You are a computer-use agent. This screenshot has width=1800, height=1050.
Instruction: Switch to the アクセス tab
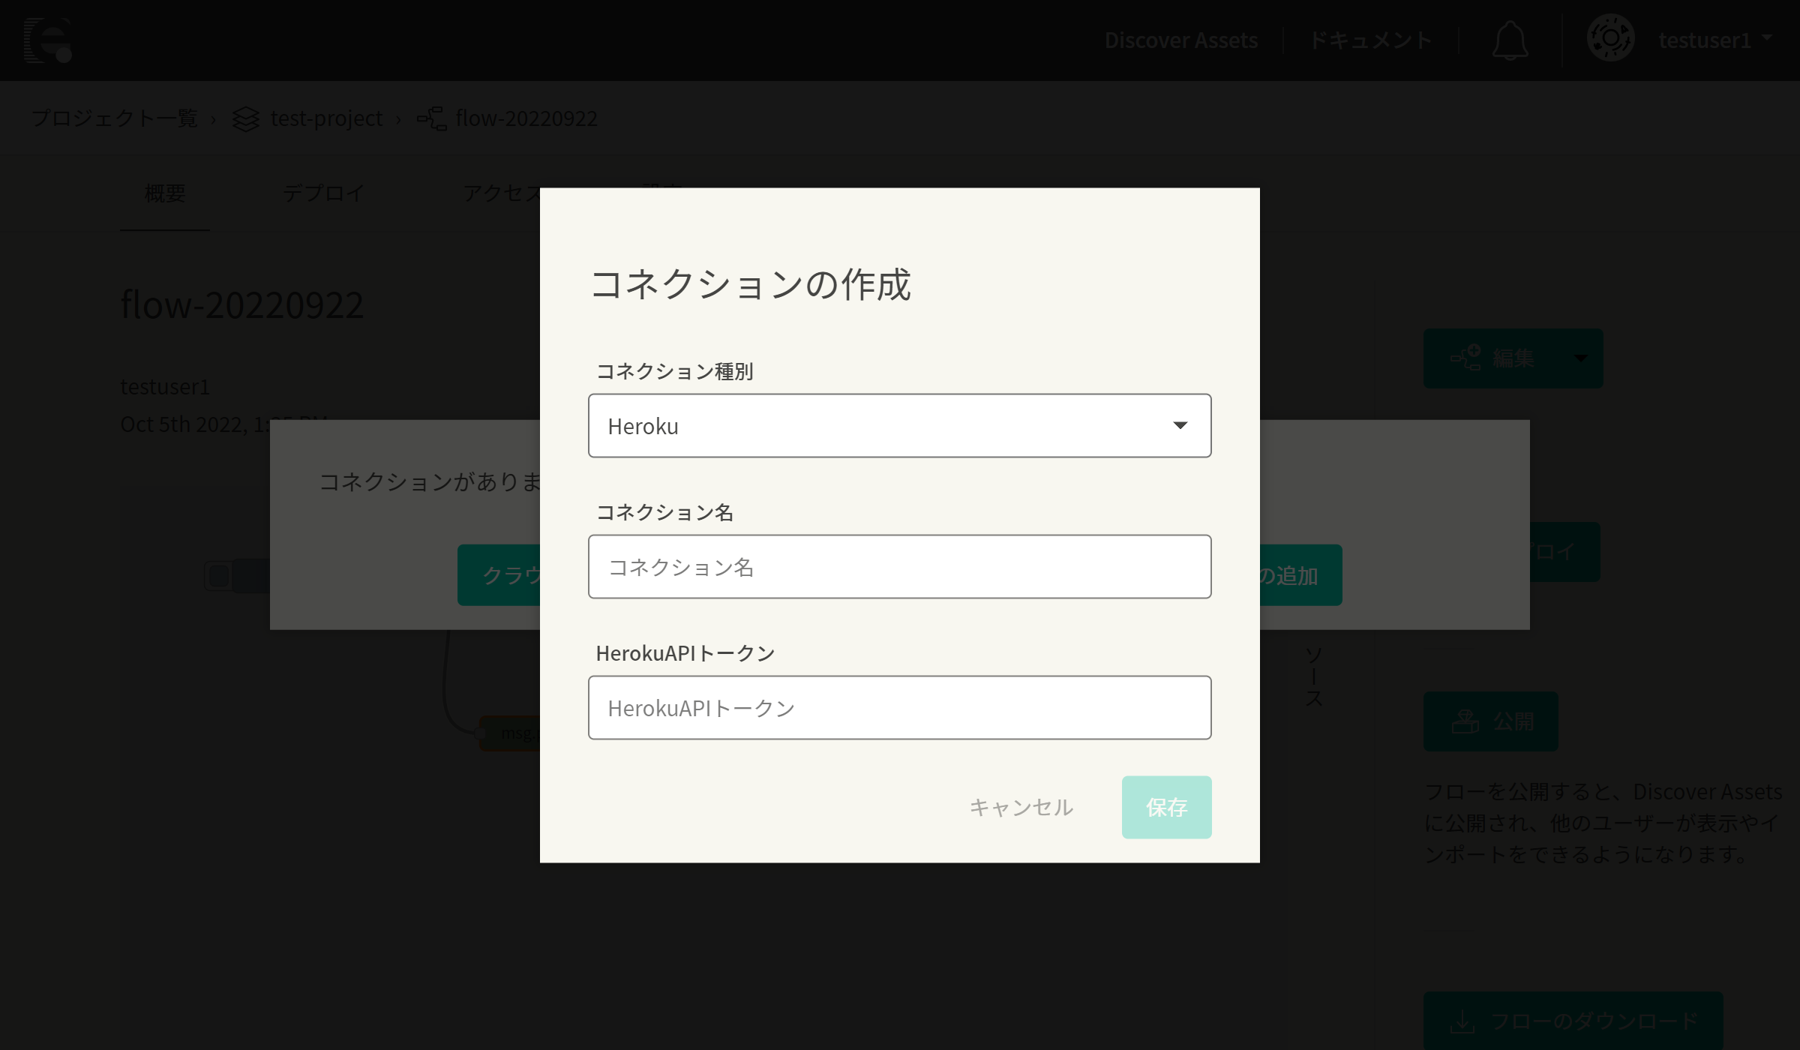[x=501, y=193]
